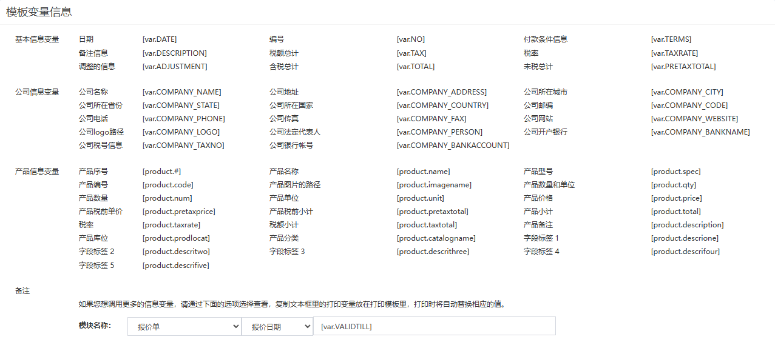The width and height of the screenshot is (775, 348).
Task: Select the [var.COMPANY_WEBSITE] variable text
Action: pyautogui.click(x=695, y=119)
